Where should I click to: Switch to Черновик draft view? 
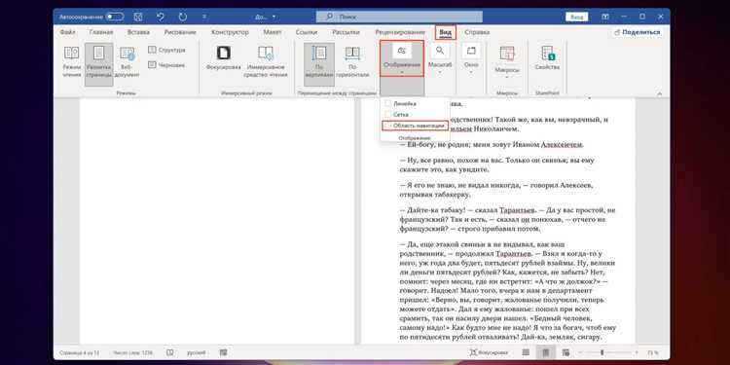click(x=166, y=65)
